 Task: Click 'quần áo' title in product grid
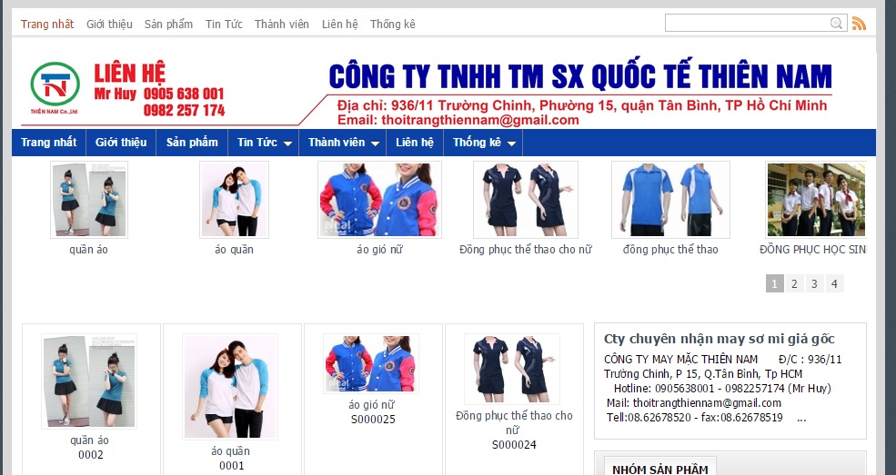pyautogui.click(x=90, y=440)
